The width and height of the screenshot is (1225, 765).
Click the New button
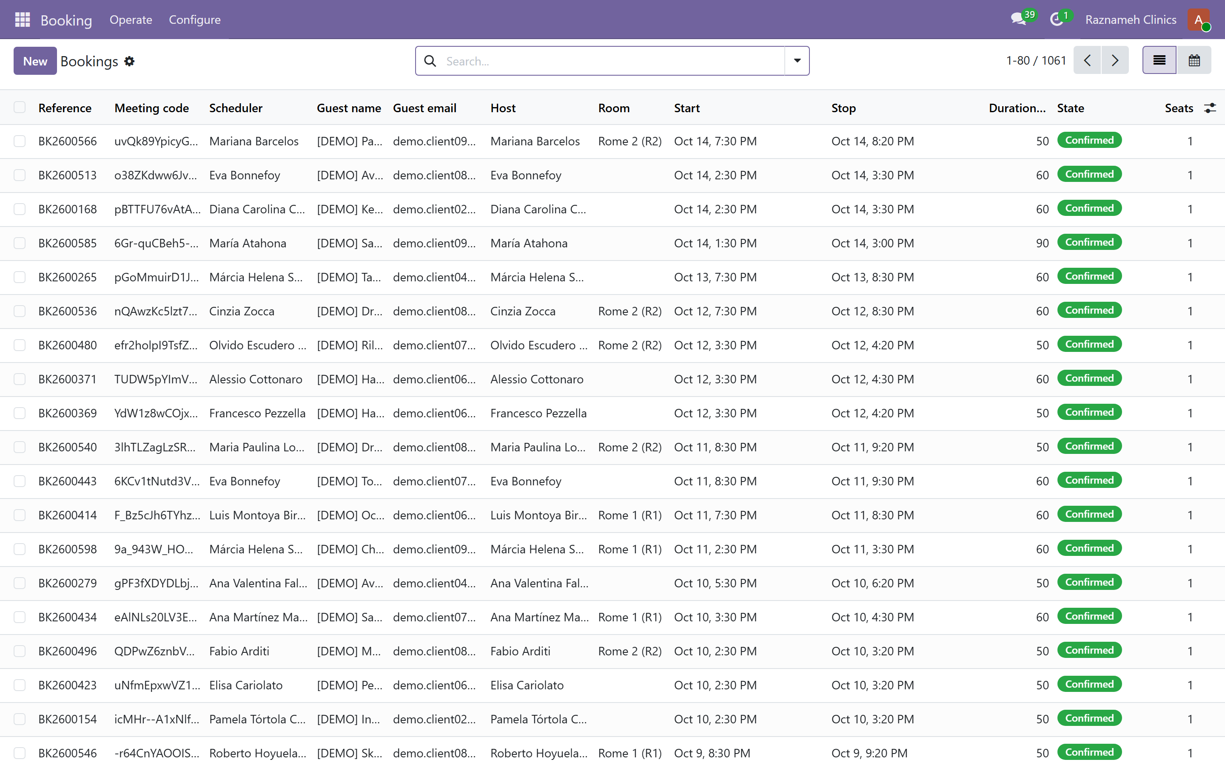click(35, 61)
